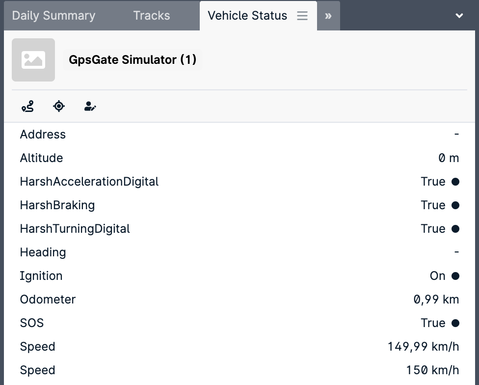This screenshot has height=385, width=479.
Task: Toggle the SOS status indicator
Action: [x=455, y=323]
